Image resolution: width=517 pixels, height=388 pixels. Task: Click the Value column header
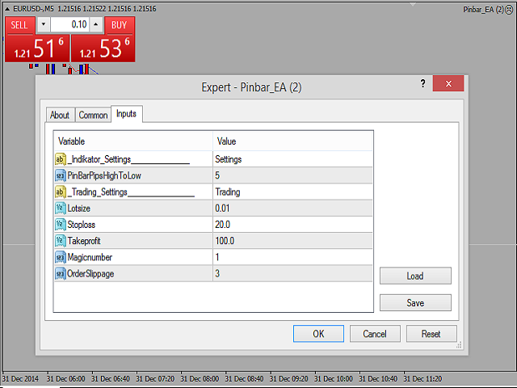tap(292, 141)
